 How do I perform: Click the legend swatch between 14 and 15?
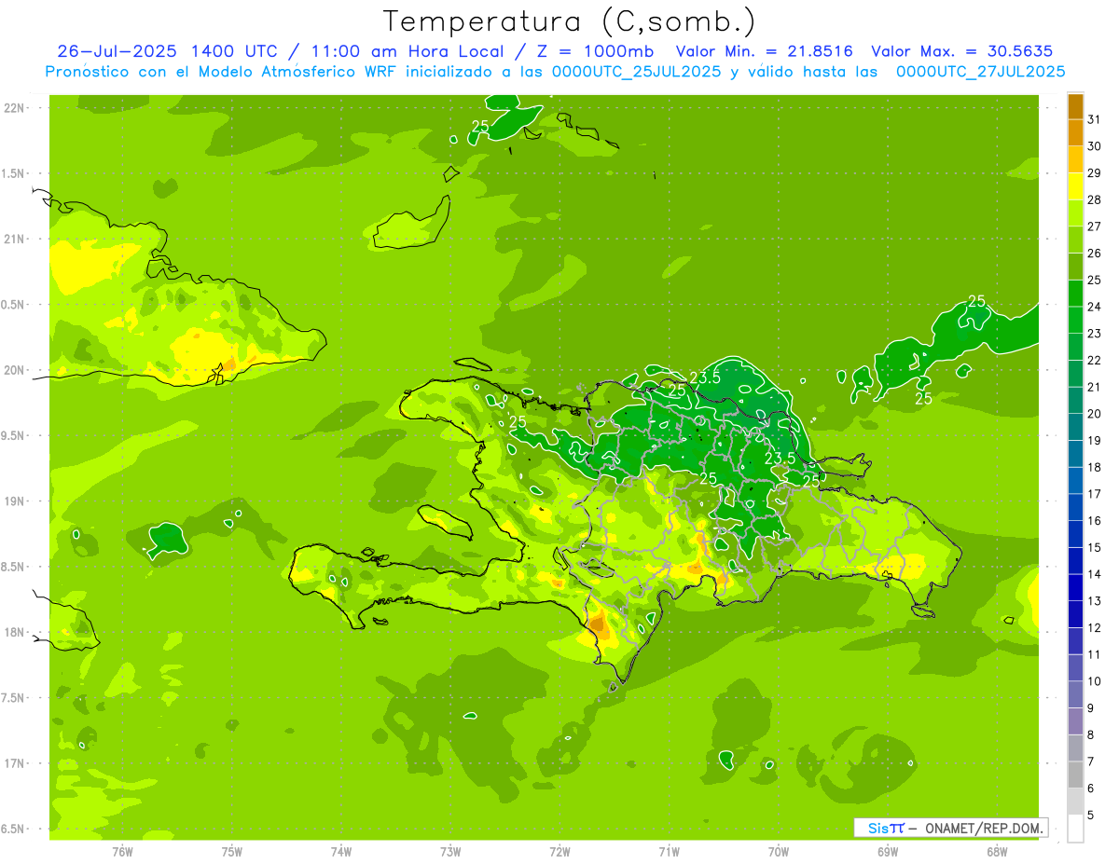pos(1075,560)
